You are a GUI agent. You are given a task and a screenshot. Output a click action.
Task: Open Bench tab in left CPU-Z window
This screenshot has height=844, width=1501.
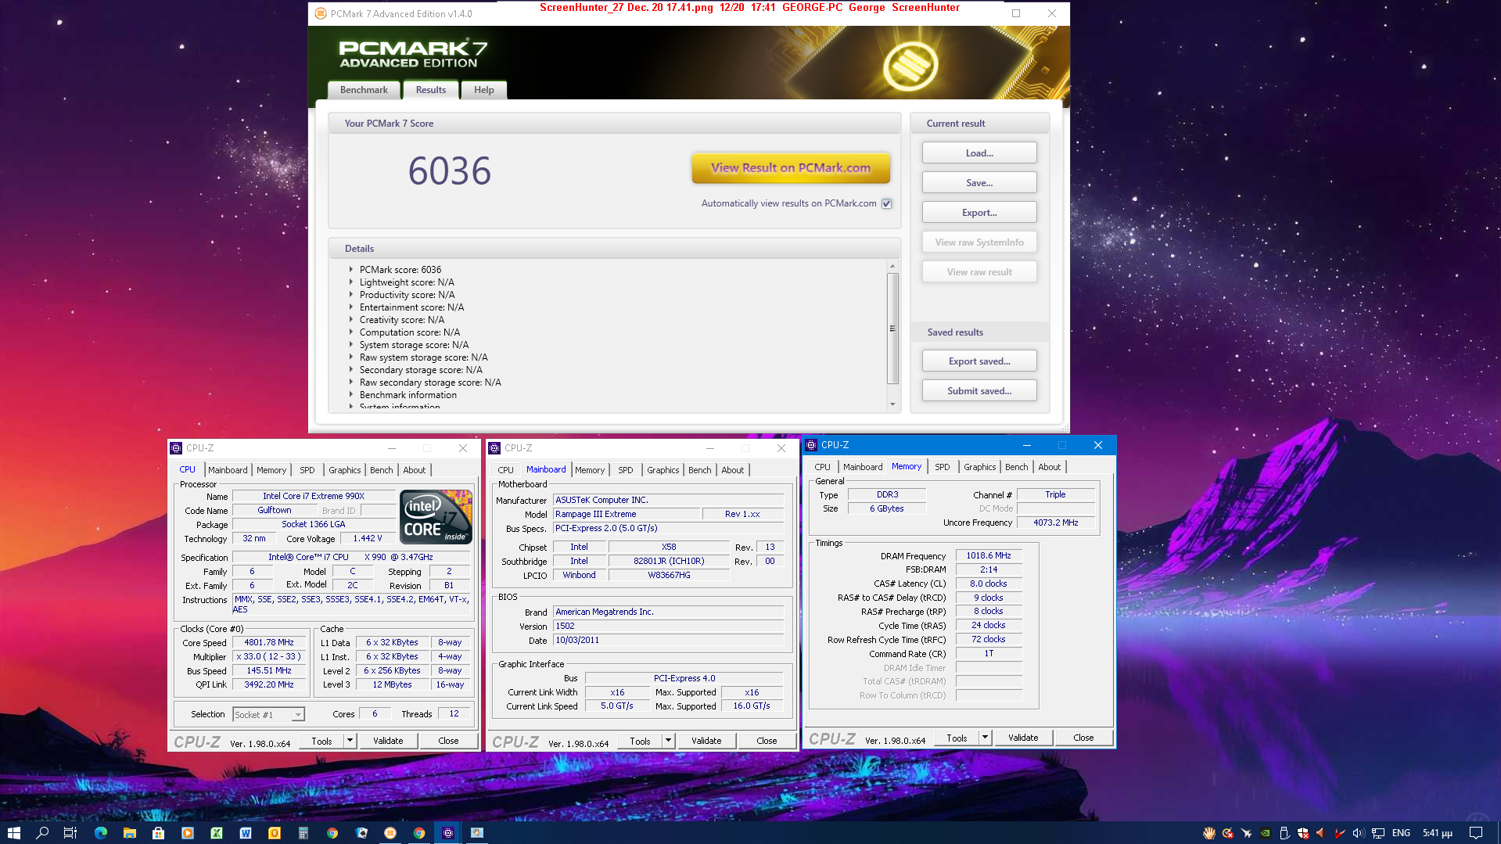pyautogui.click(x=381, y=470)
